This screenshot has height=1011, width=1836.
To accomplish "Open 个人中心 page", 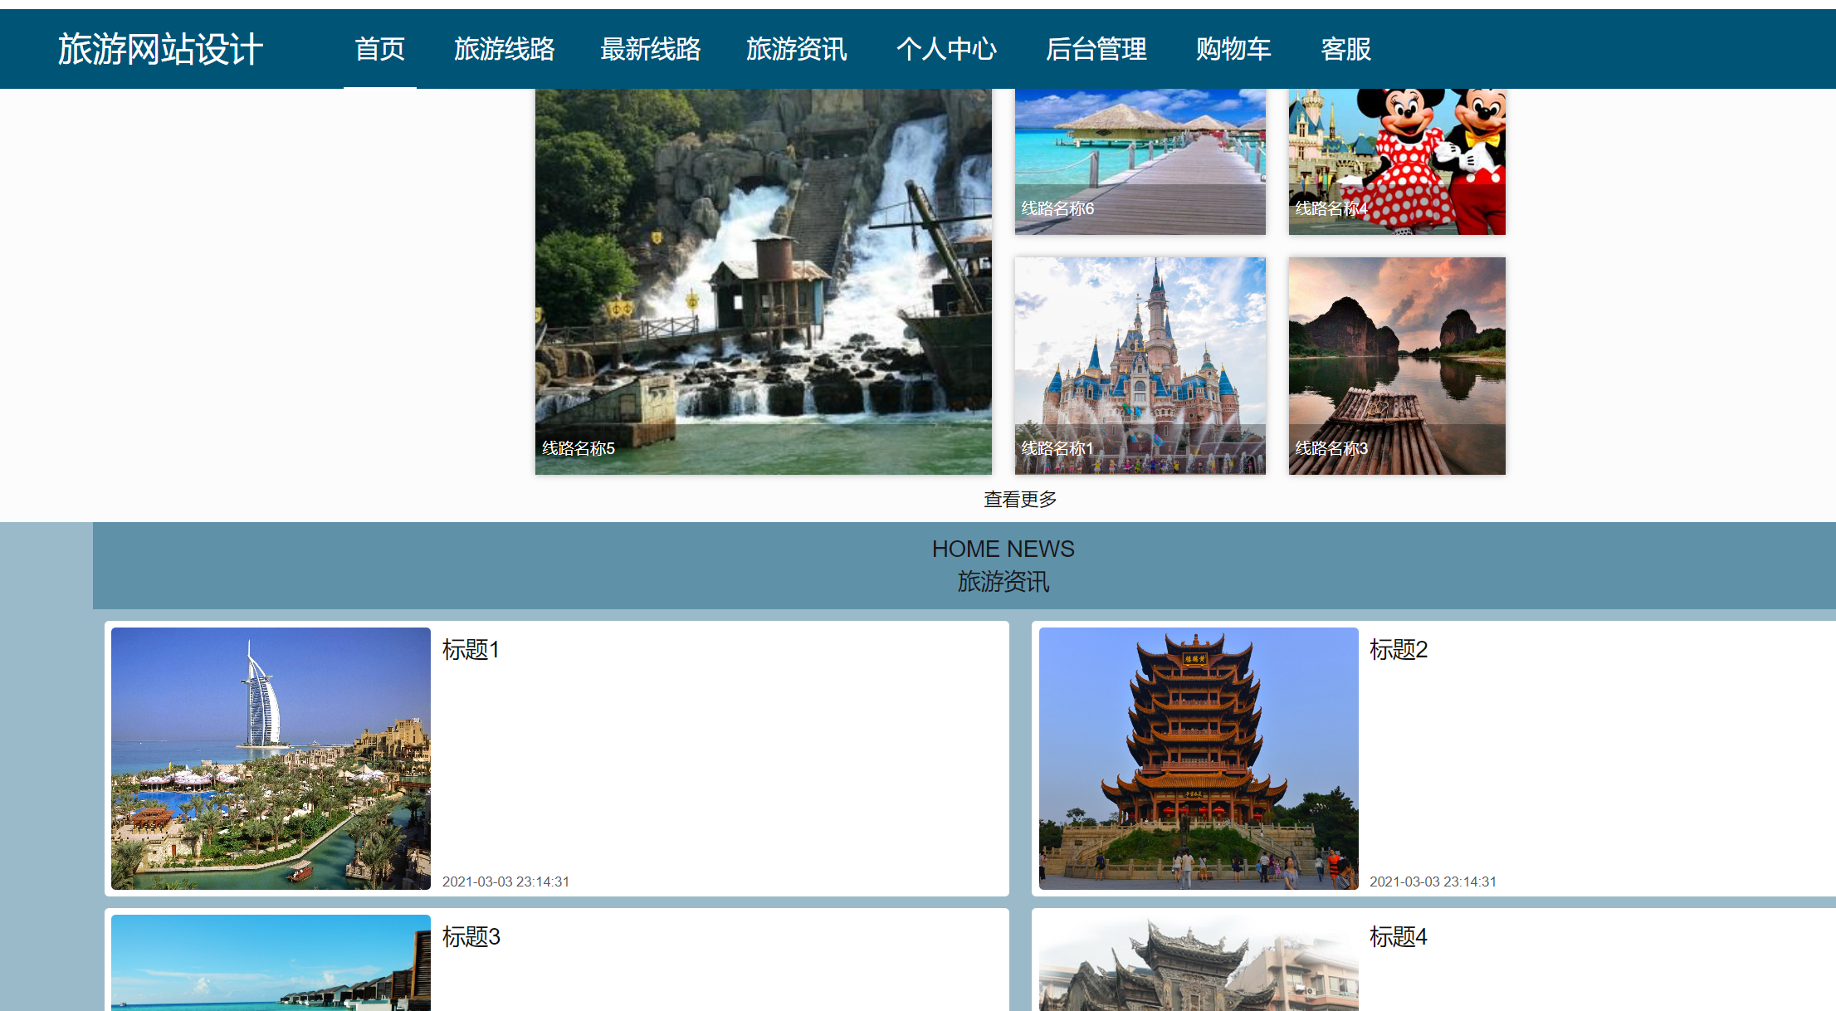I will (x=946, y=49).
